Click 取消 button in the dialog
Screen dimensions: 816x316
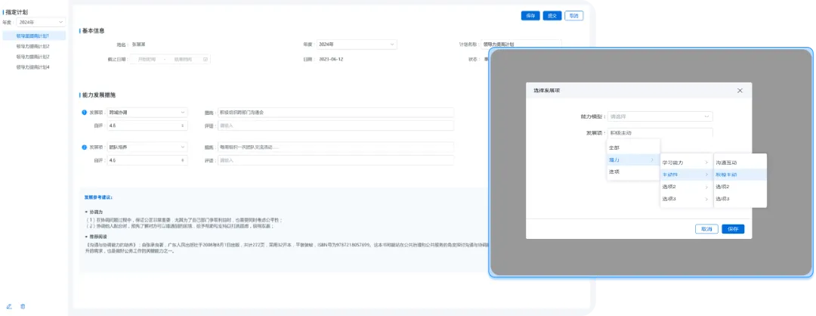coord(706,229)
